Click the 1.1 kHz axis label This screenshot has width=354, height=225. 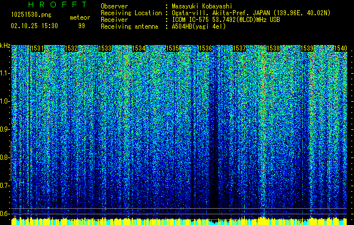[5, 73]
